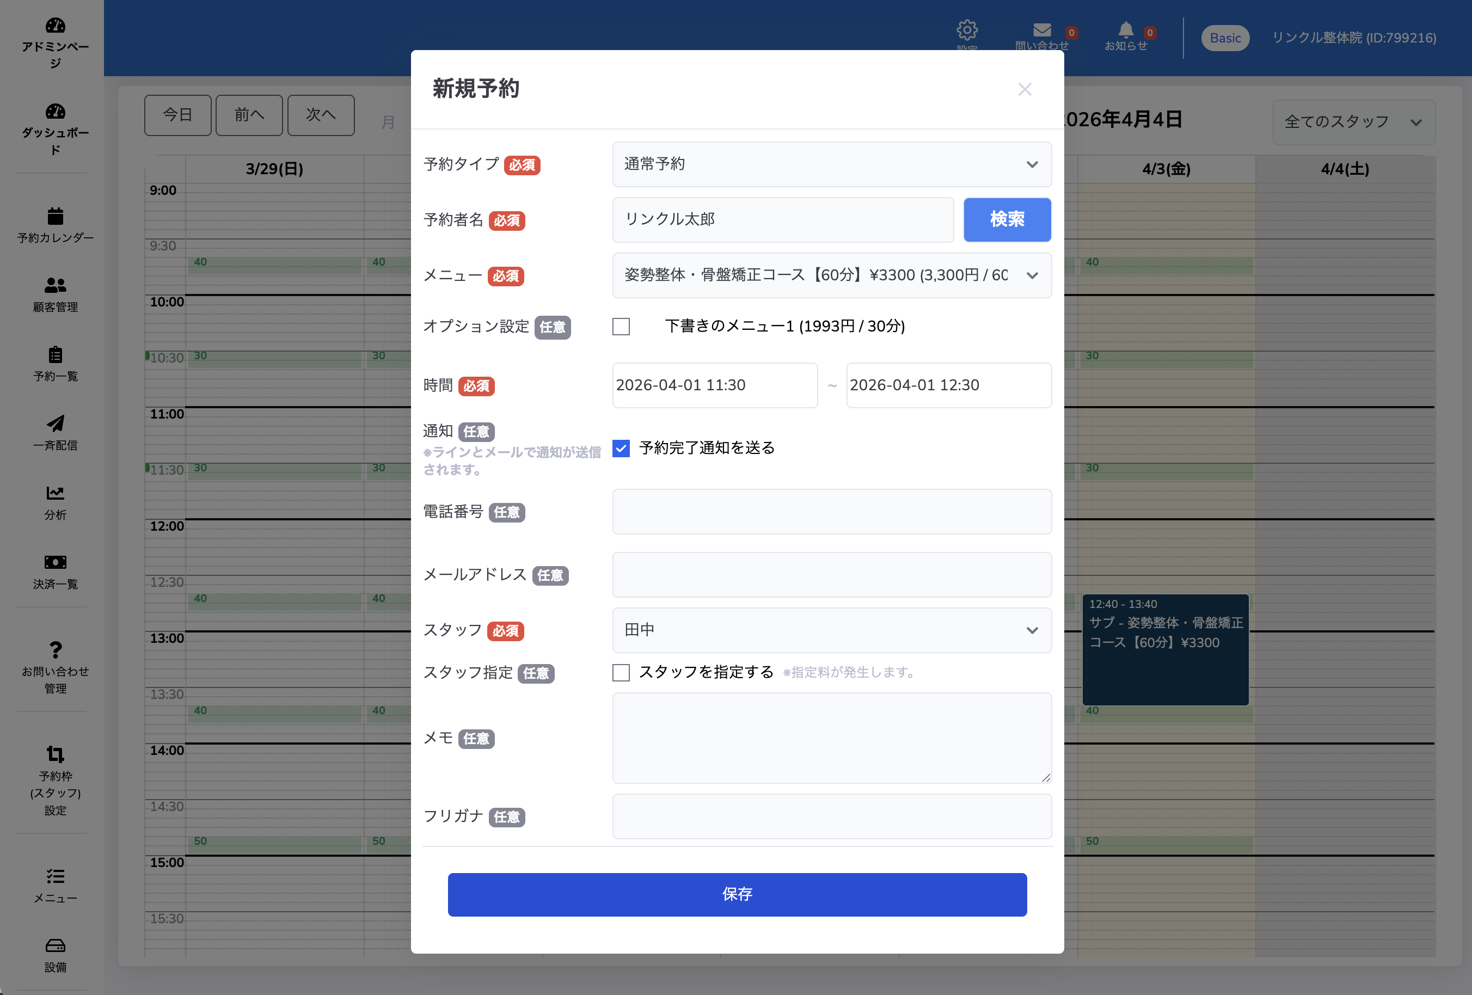Click the 電話番号 input field
This screenshot has height=995, width=1472.
[832, 511]
